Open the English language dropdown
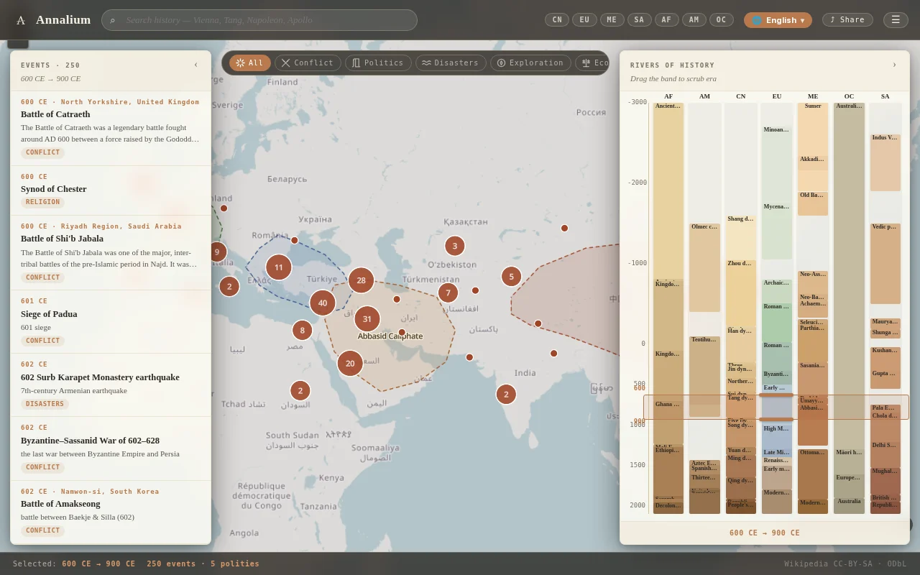920x575 pixels. tap(778, 20)
